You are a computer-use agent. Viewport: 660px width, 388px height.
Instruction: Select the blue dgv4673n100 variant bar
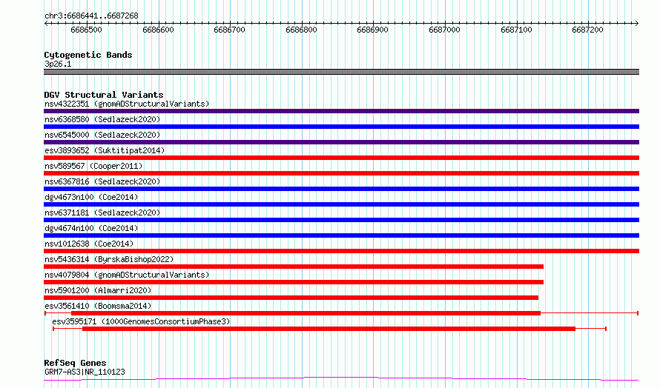pos(341,204)
